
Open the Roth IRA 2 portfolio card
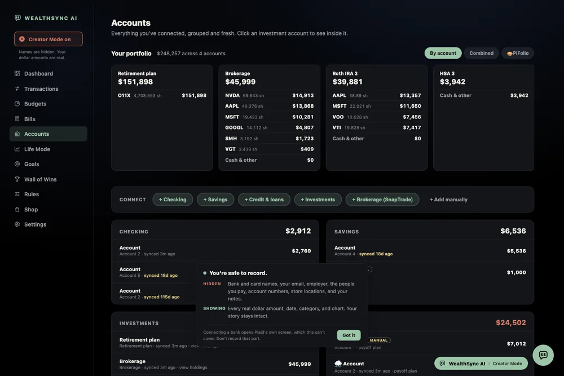coord(377,118)
